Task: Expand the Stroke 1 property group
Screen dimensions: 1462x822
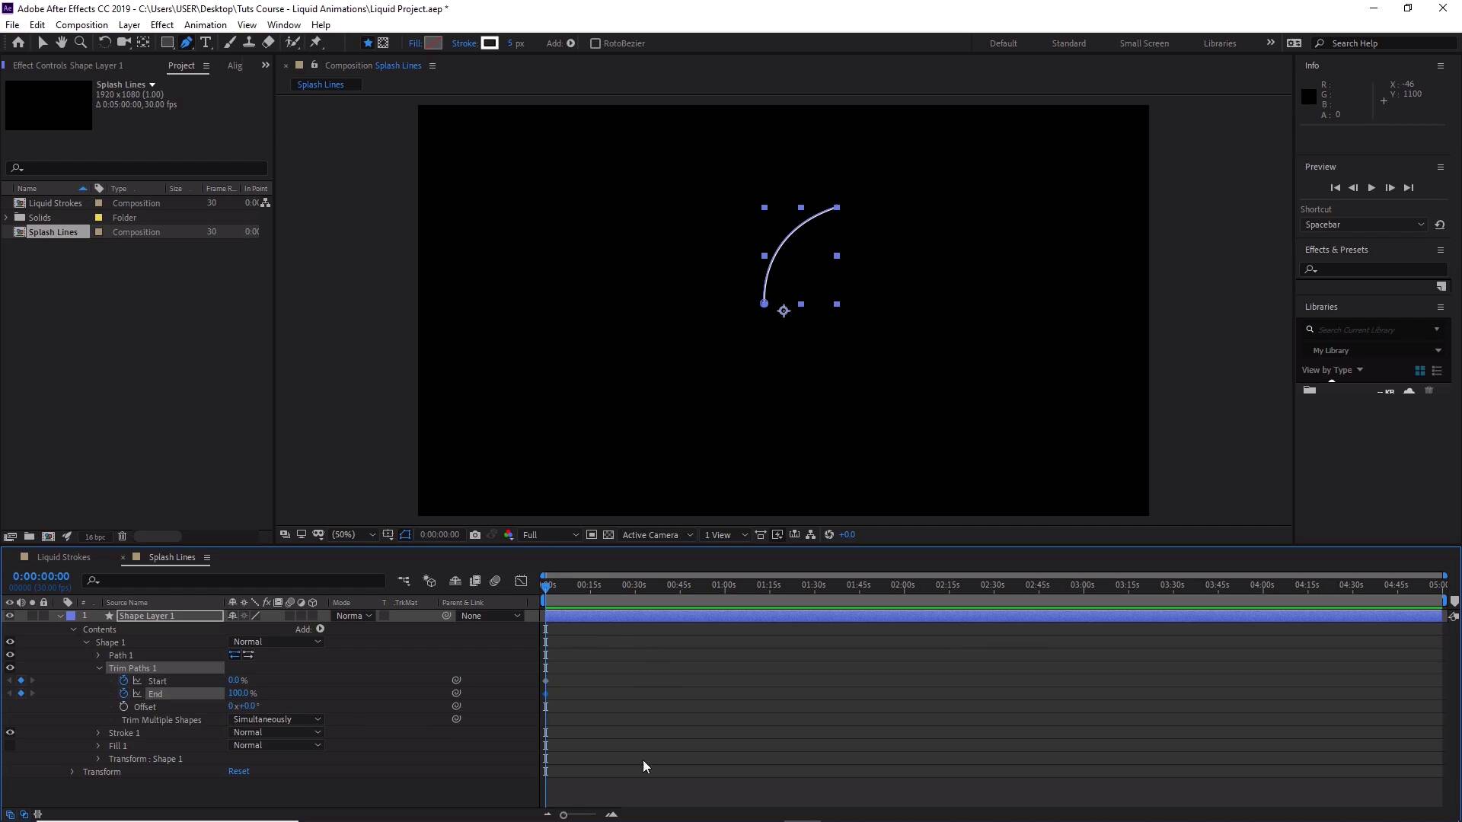Action: tap(98, 733)
